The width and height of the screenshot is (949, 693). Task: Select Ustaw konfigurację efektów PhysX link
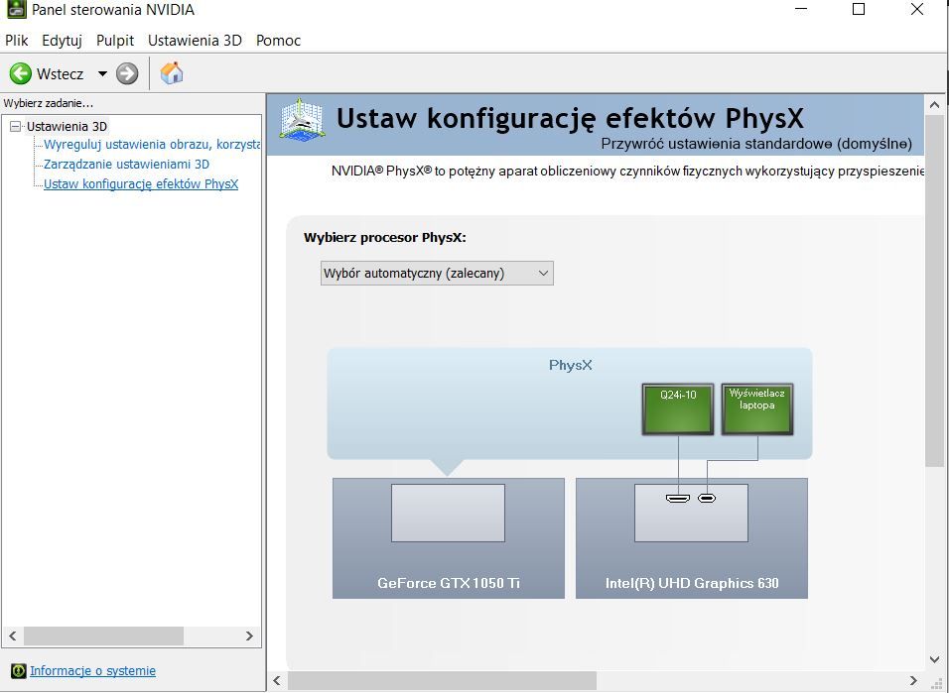point(141,183)
